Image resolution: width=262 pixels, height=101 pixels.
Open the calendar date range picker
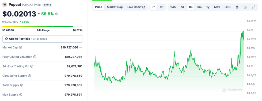tap(237, 7)
